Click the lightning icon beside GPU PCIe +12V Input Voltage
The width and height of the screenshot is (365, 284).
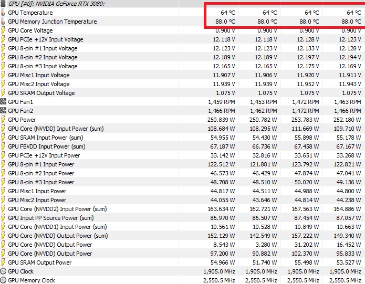click(3, 39)
